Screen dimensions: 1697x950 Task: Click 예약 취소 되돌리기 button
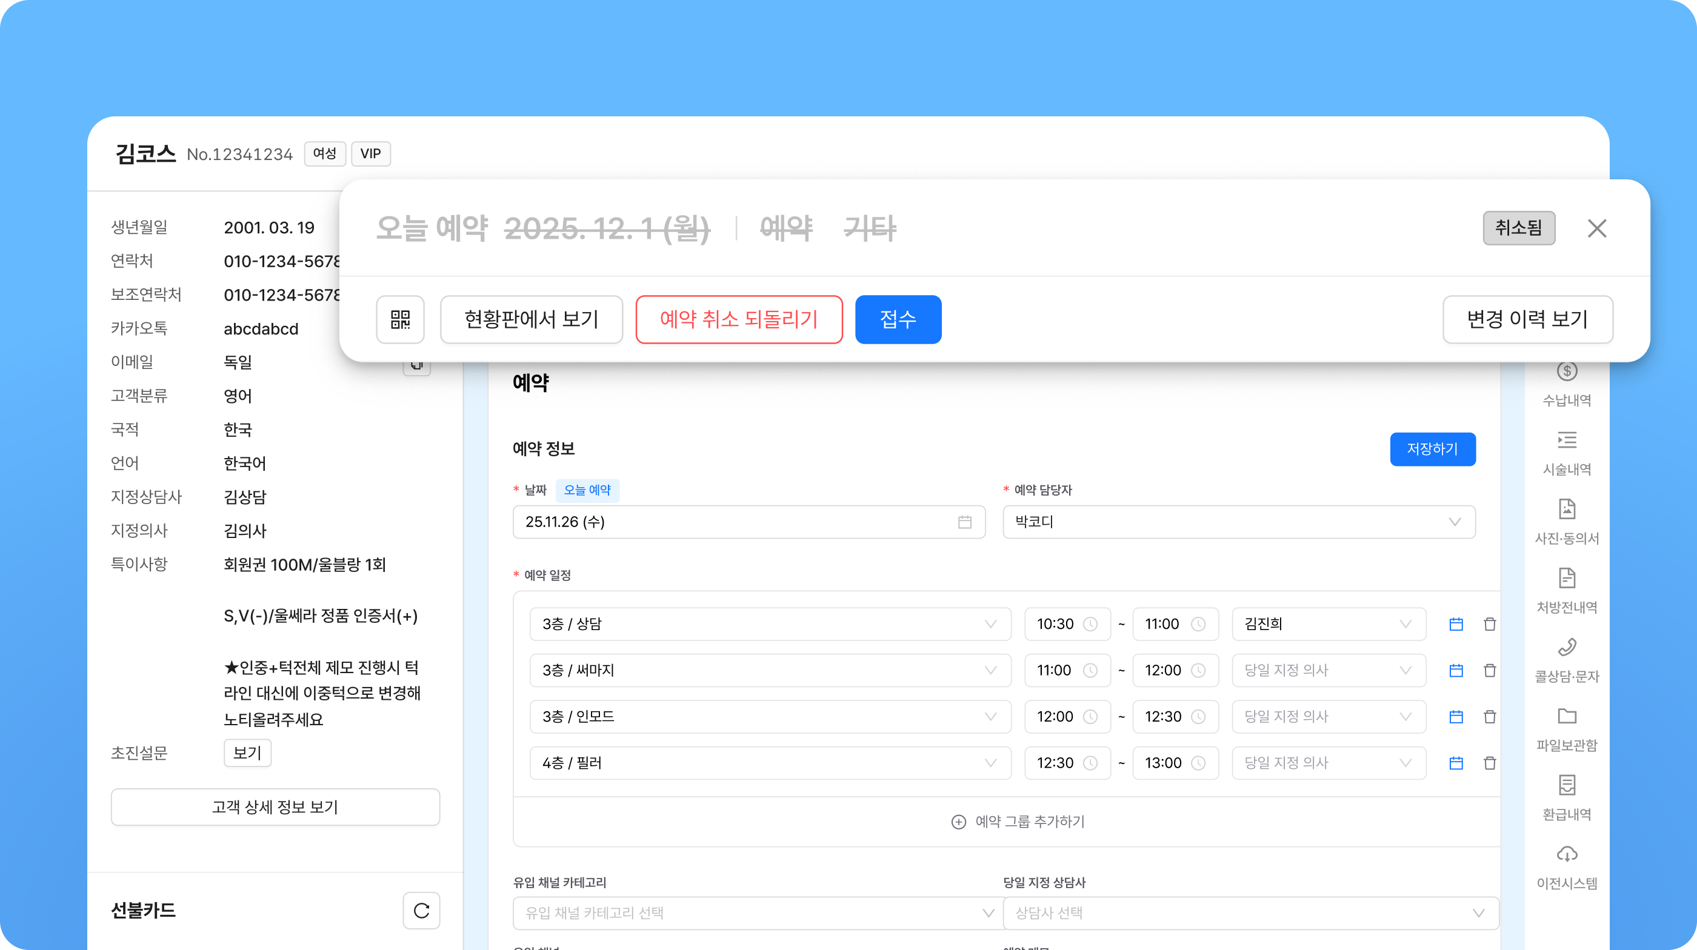(x=738, y=319)
